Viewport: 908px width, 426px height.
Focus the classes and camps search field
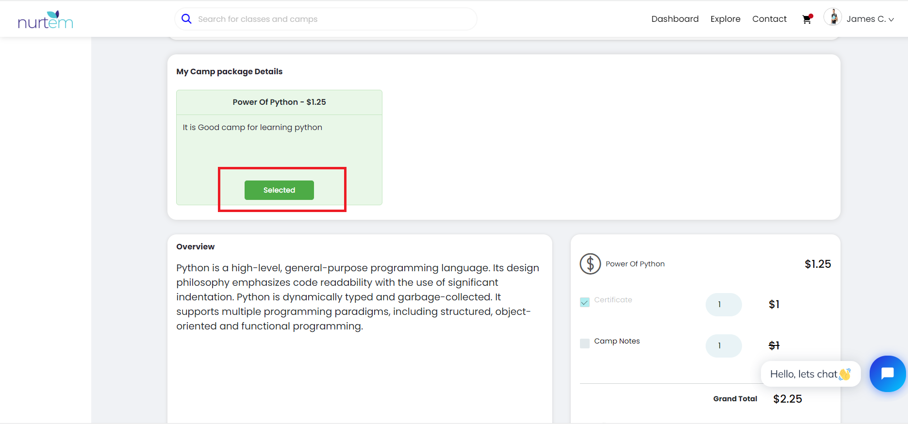(x=330, y=19)
